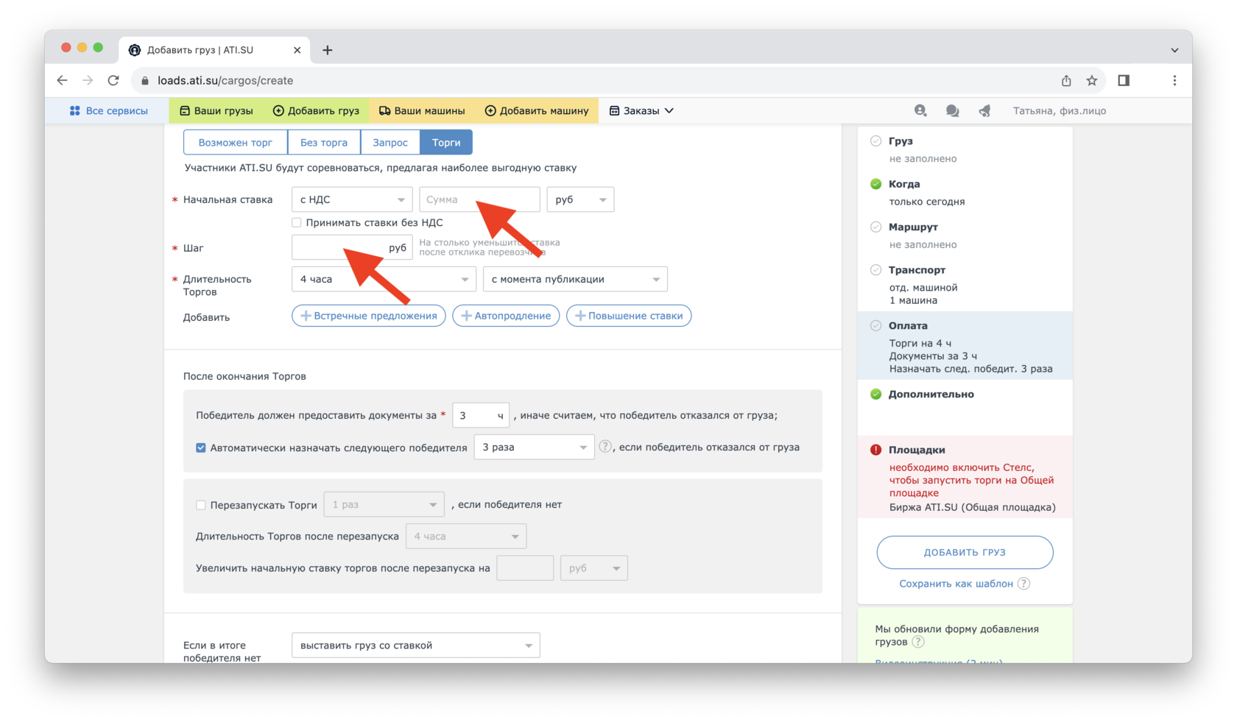Go to 'Ваши грузы' section

(216, 110)
